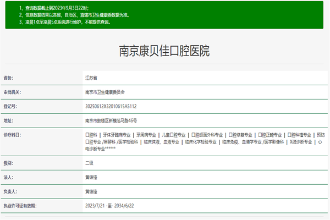Select the address 南京市鼓楼区新模范马路46号
This screenshot has height=220, width=330.
click(111, 120)
